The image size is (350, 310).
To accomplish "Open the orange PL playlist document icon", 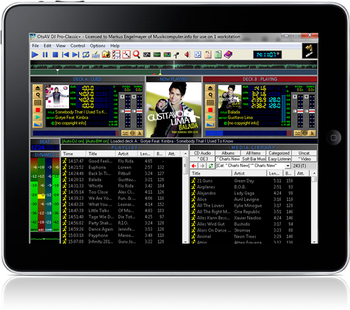I will (208, 54).
